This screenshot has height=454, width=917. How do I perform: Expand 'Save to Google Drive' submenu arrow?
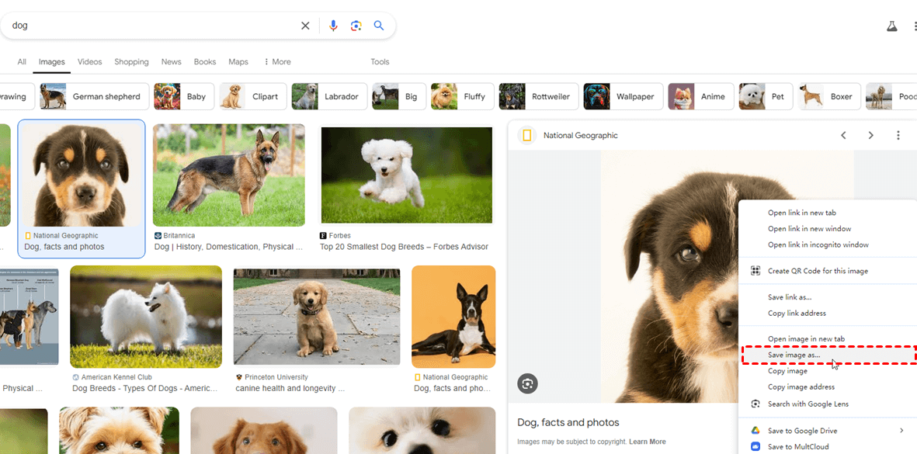pyautogui.click(x=901, y=431)
